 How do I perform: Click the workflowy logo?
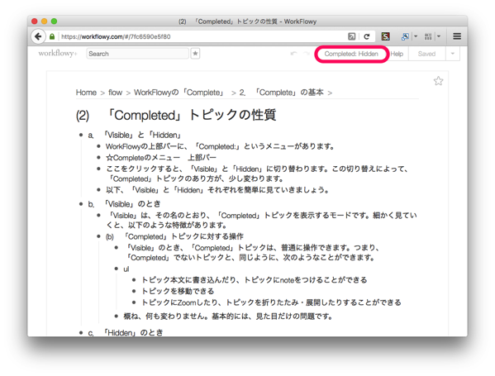click(58, 54)
